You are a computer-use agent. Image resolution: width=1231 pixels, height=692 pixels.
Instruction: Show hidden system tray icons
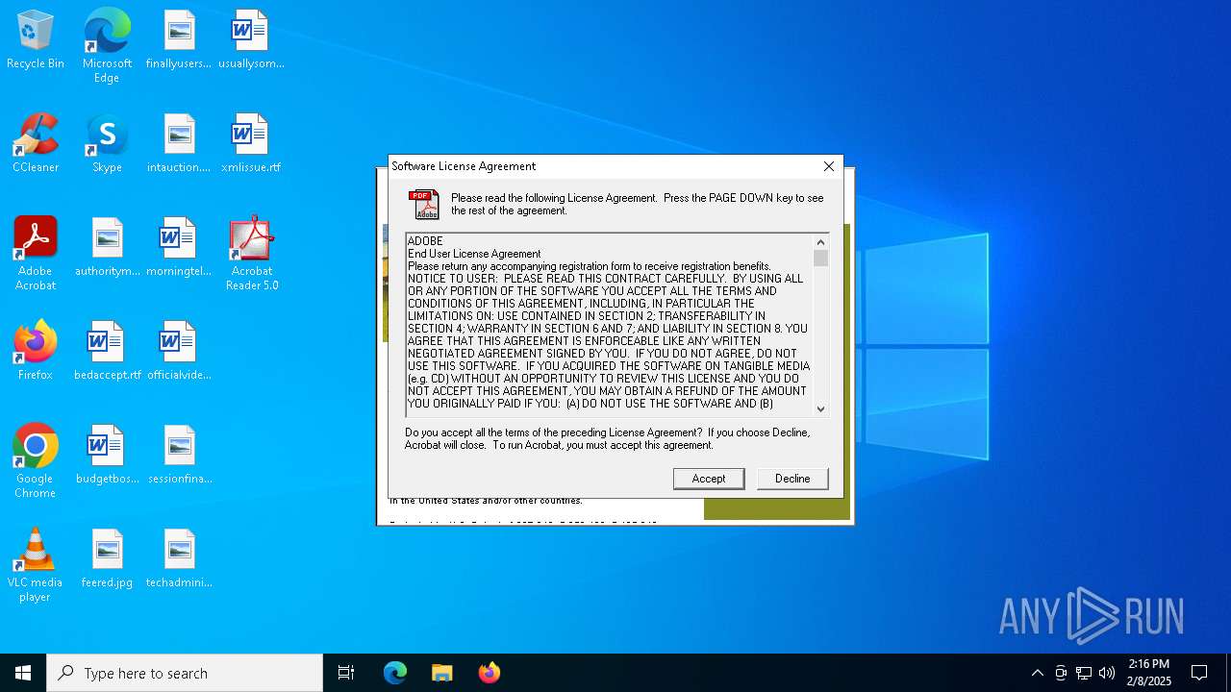[1037, 673]
